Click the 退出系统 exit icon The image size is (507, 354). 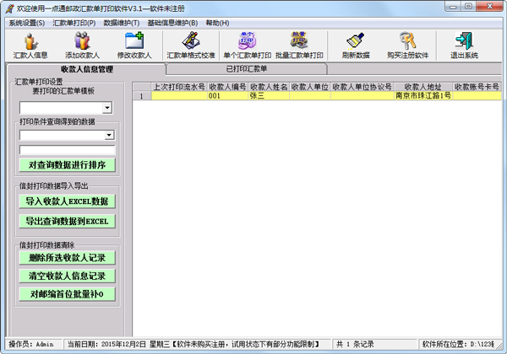tap(464, 46)
